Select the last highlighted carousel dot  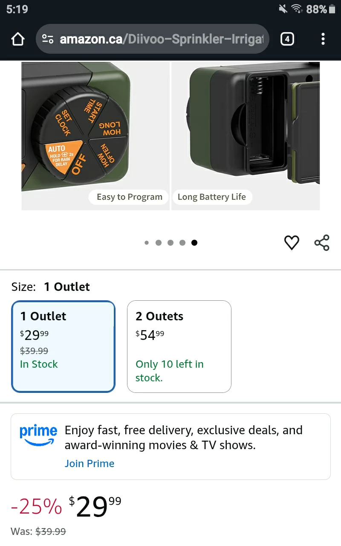(194, 243)
